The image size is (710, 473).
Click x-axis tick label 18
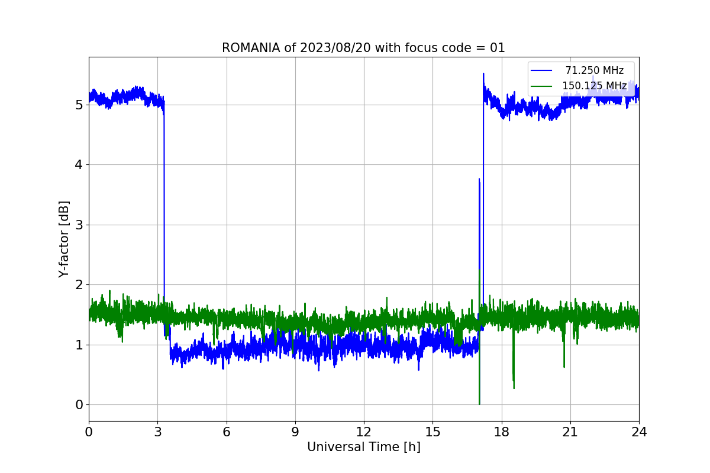502,432
